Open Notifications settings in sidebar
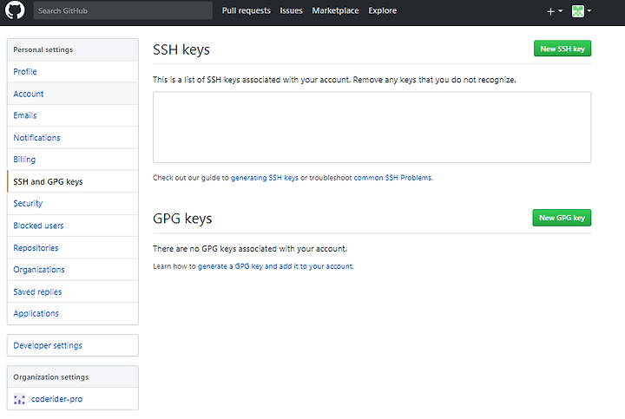 click(x=73, y=138)
